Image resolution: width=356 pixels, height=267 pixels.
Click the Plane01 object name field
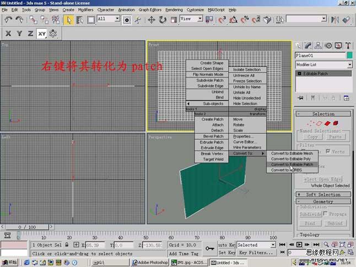point(320,56)
